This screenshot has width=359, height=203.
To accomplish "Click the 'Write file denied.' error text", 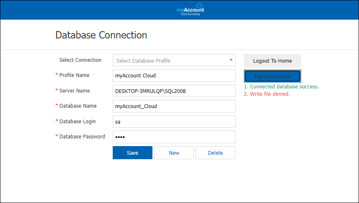I will pos(267,94).
